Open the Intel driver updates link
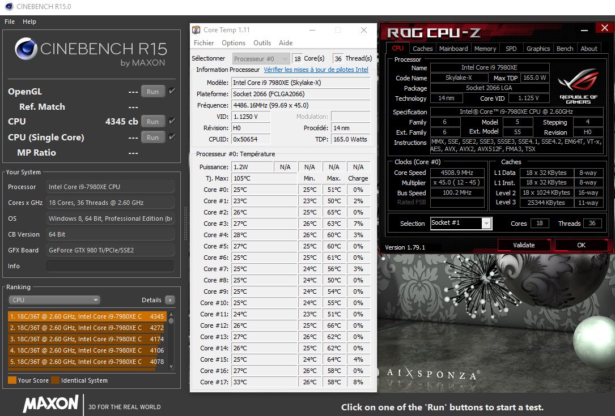The width and height of the screenshot is (615, 416). (x=316, y=70)
